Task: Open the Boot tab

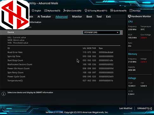Action: click(89, 17)
